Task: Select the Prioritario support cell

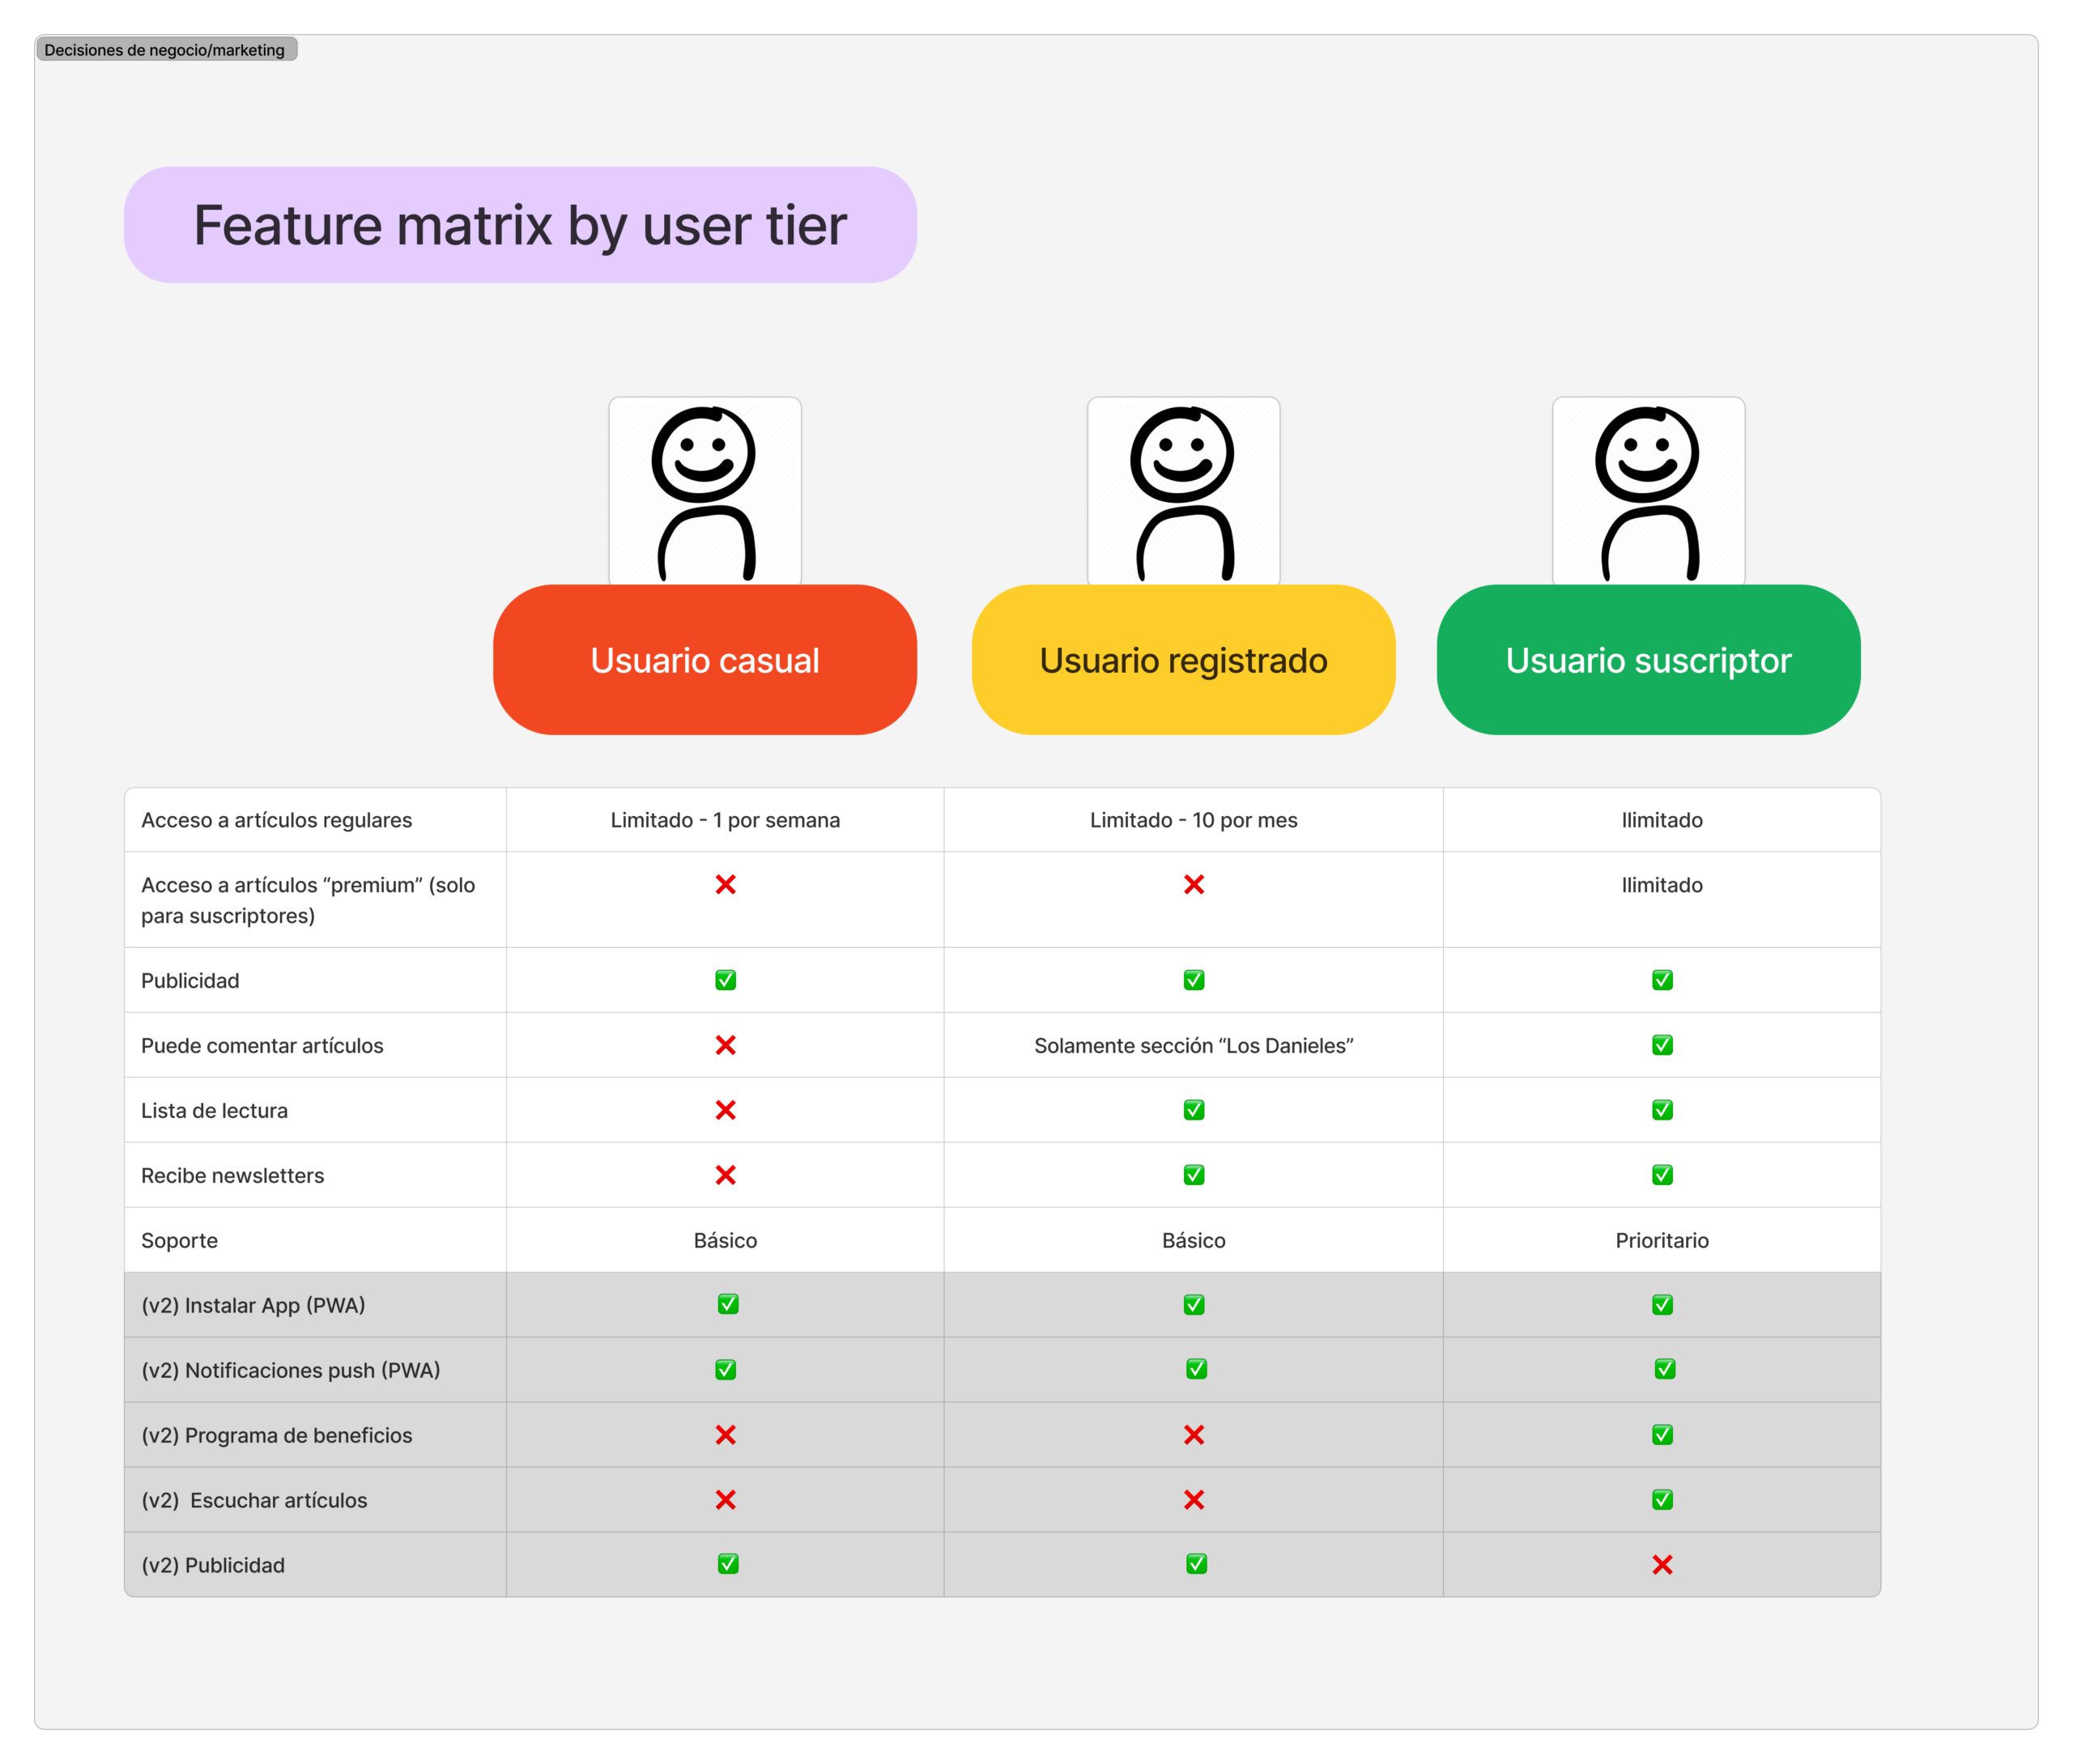Action: point(1661,1240)
